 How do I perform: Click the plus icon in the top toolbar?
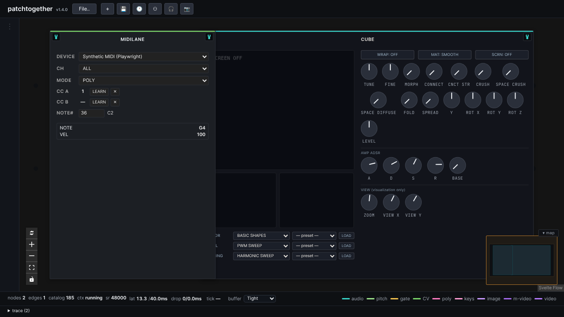(107, 9)
